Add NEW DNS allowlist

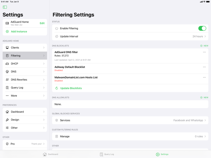204,98
